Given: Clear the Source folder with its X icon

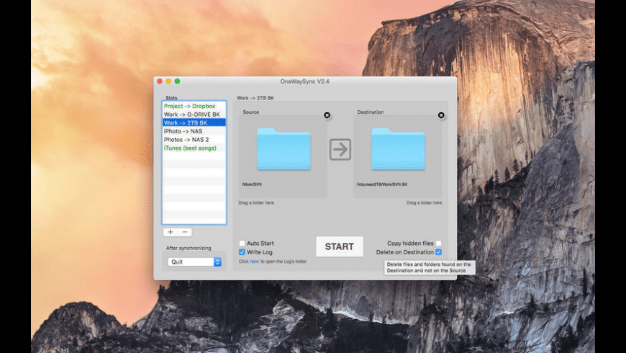Looking at the screenshot, I should coord(327,115).
